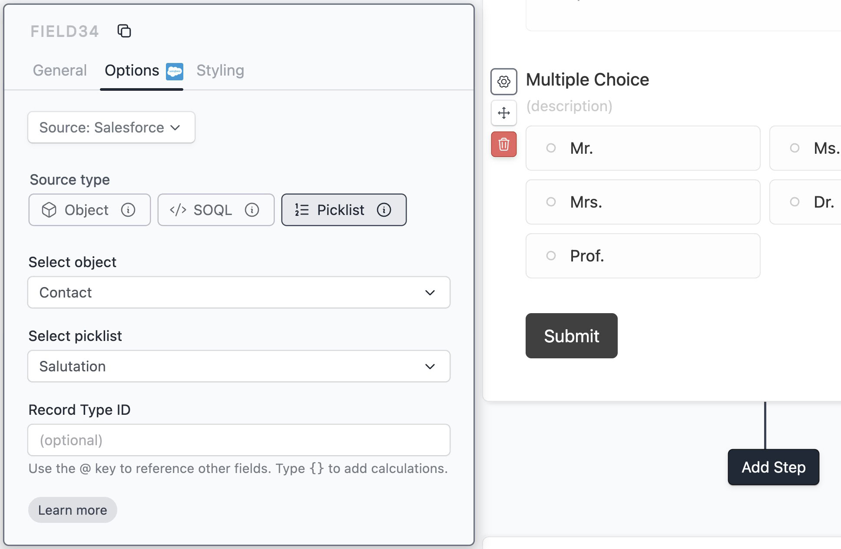Screen dimensions: 841x549
Task: Switch to the Styling tab
Action: (x=220, y=70)
